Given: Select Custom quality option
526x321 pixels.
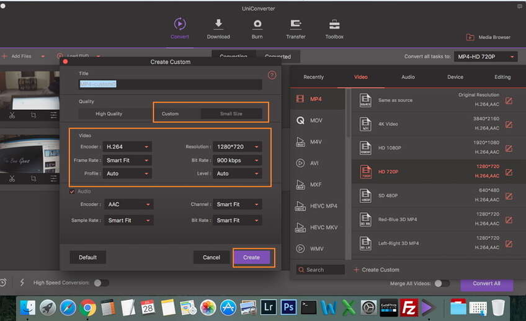Looking at the screenshot, I should pyautogui.click(x=170, y=114).
